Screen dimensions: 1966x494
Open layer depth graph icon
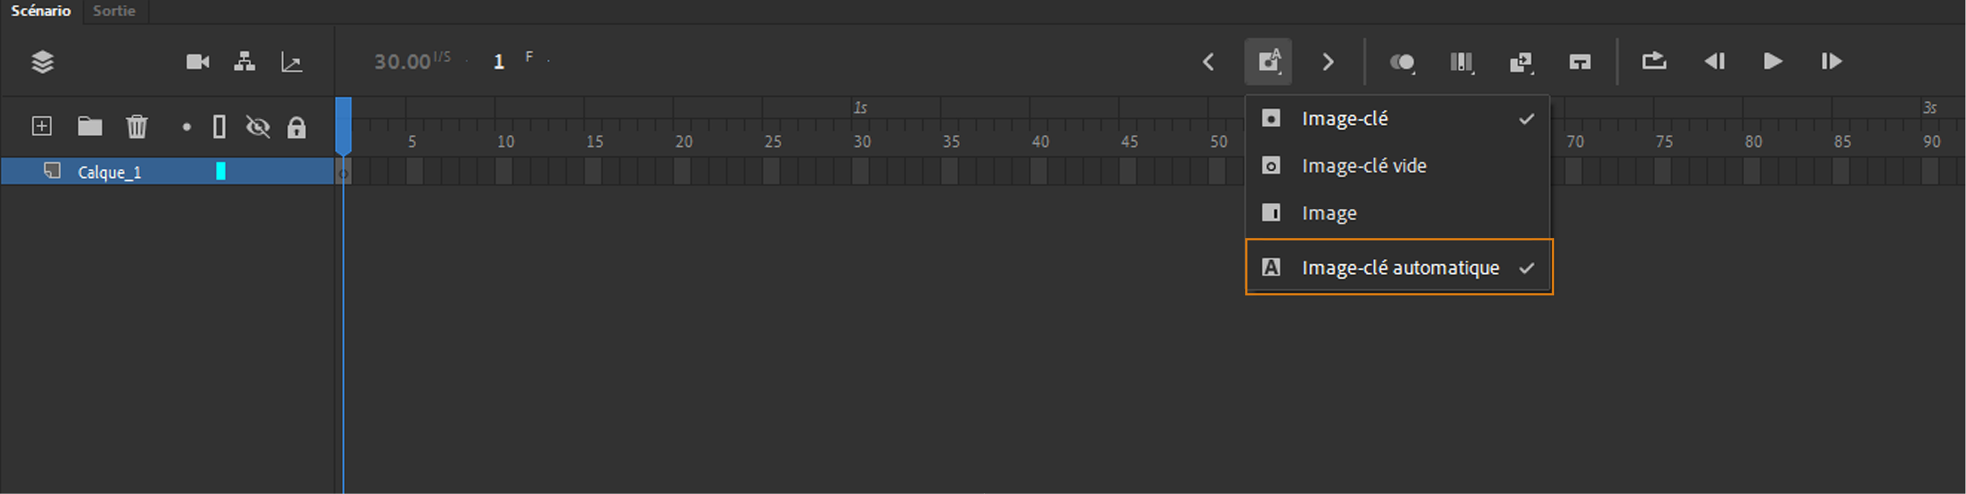(292, 62)
